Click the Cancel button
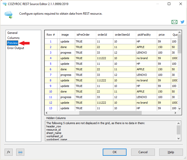Image resolution: width=187 pixels, height=160 pixels. click(x=143, y=152)
